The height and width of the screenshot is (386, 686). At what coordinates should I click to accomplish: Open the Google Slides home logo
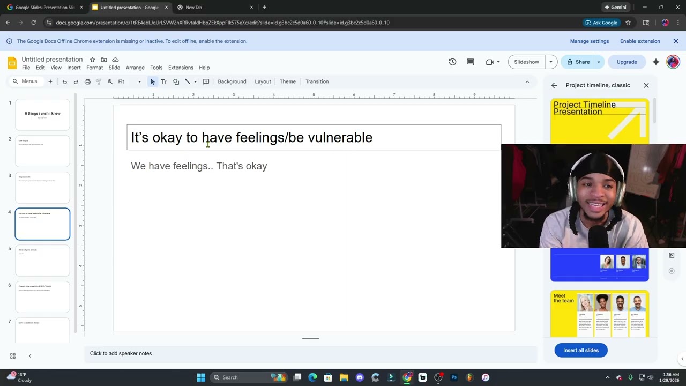(x=12, y=63)
